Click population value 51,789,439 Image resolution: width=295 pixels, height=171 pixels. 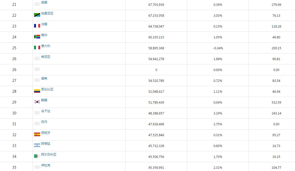156,103
